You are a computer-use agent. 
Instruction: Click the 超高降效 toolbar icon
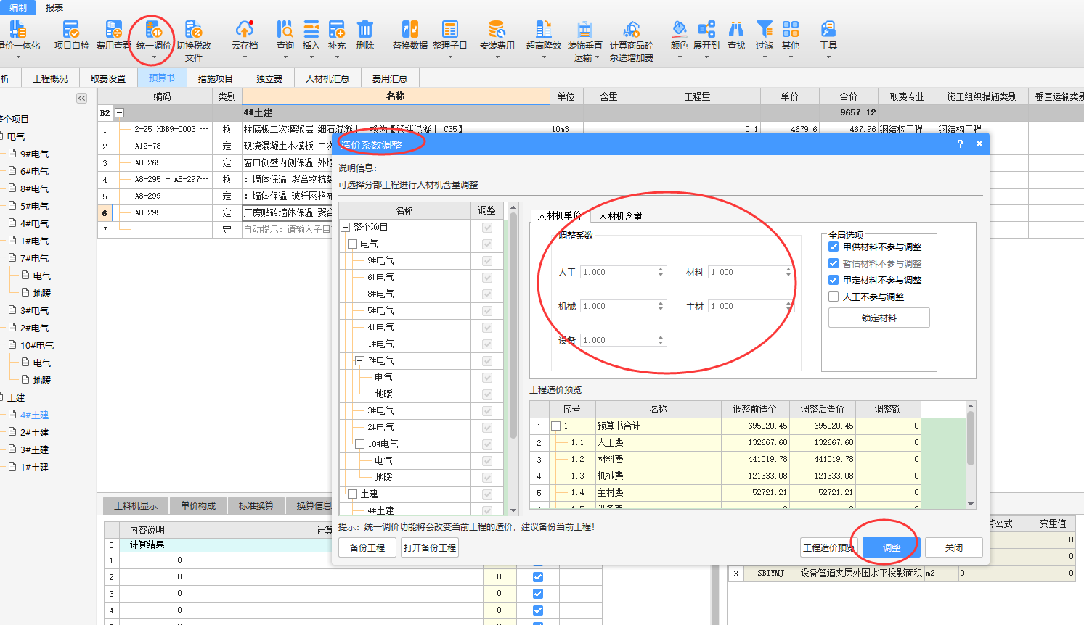coord(544,29)
